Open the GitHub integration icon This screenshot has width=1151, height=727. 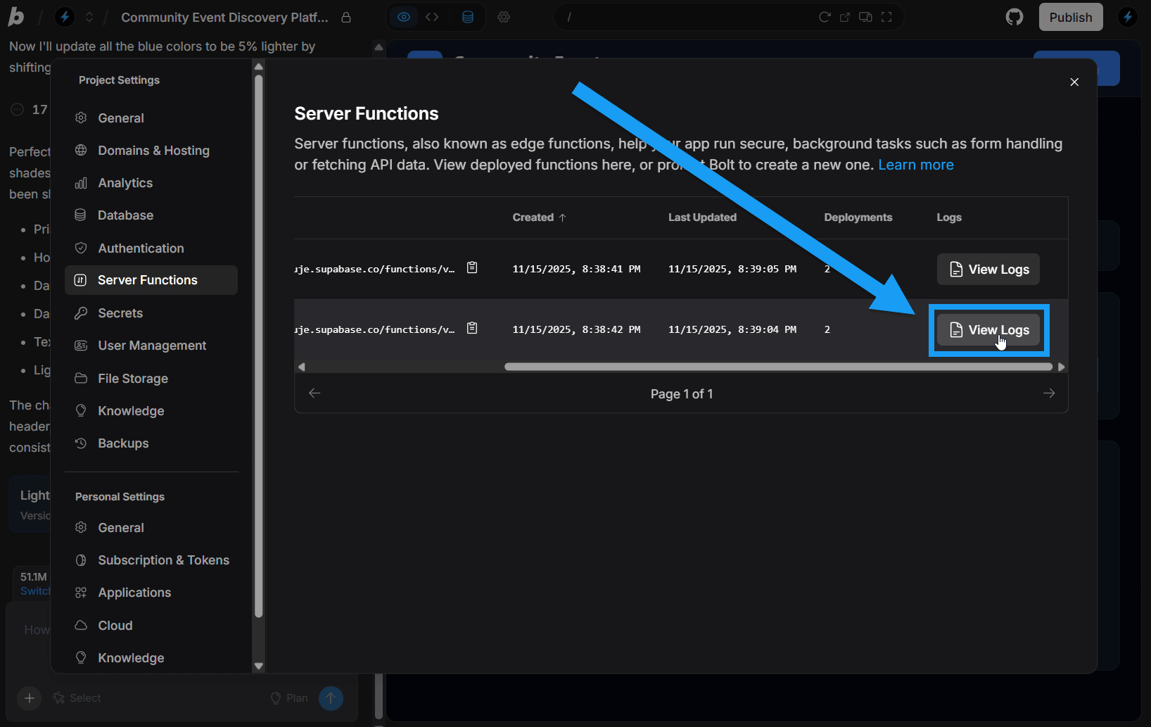point(1014,16)
